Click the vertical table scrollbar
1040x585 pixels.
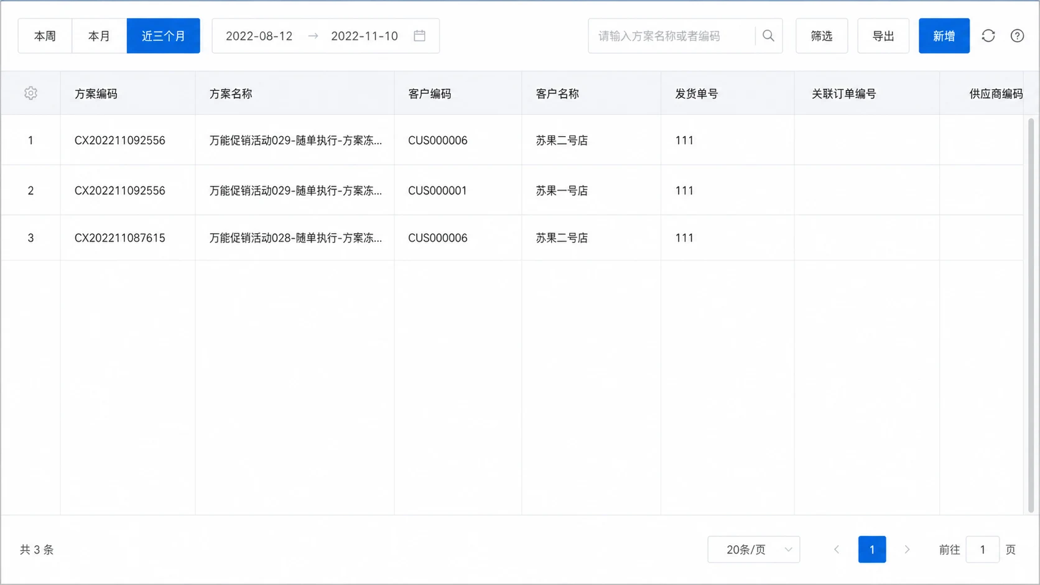(1031, 315)
